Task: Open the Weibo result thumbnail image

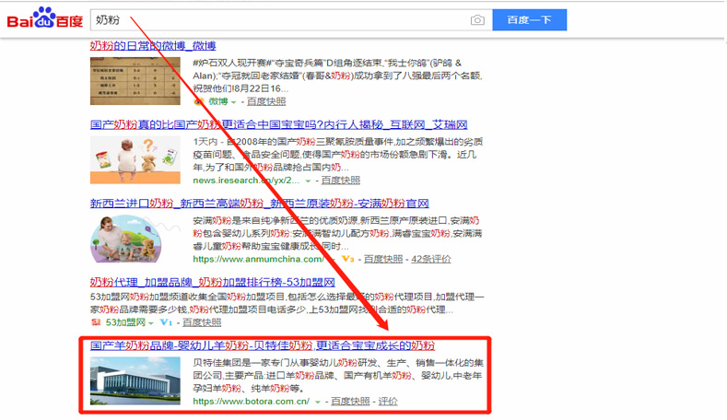Action: click(135, 81)
